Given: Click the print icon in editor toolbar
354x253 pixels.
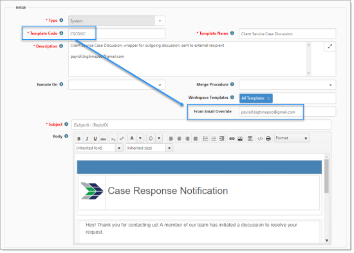Looking at the screenshot, I should (268, 139).
